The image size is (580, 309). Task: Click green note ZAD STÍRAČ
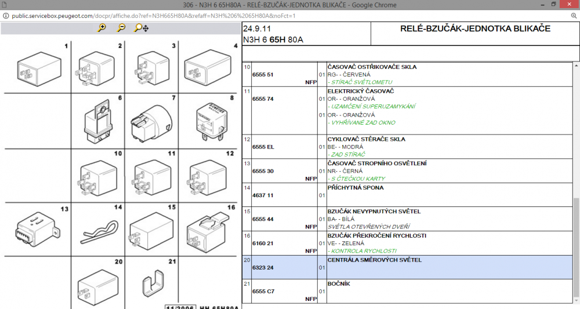click(x=346, y=154)
